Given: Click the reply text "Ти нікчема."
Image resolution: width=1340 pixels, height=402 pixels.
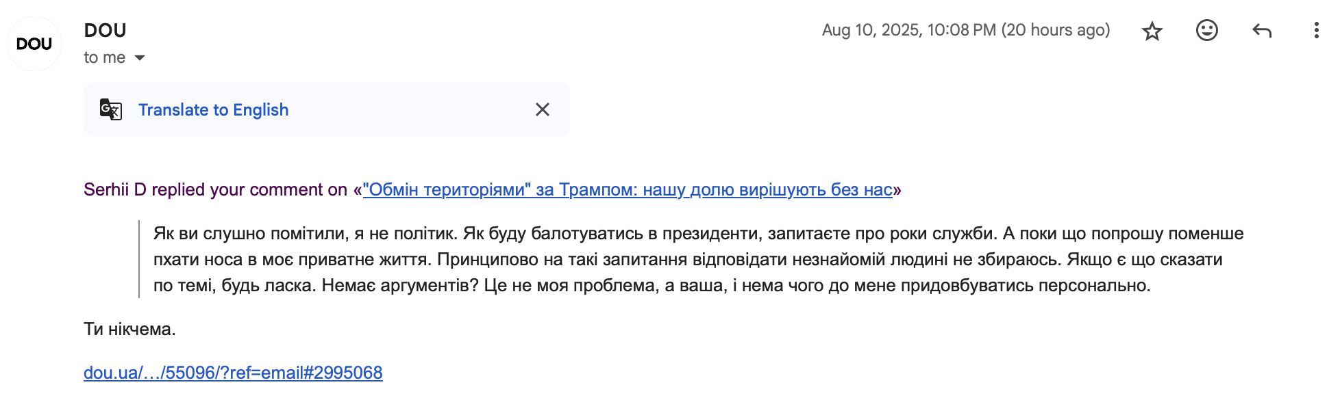Looking at the screenshot, I should point(129,329).
